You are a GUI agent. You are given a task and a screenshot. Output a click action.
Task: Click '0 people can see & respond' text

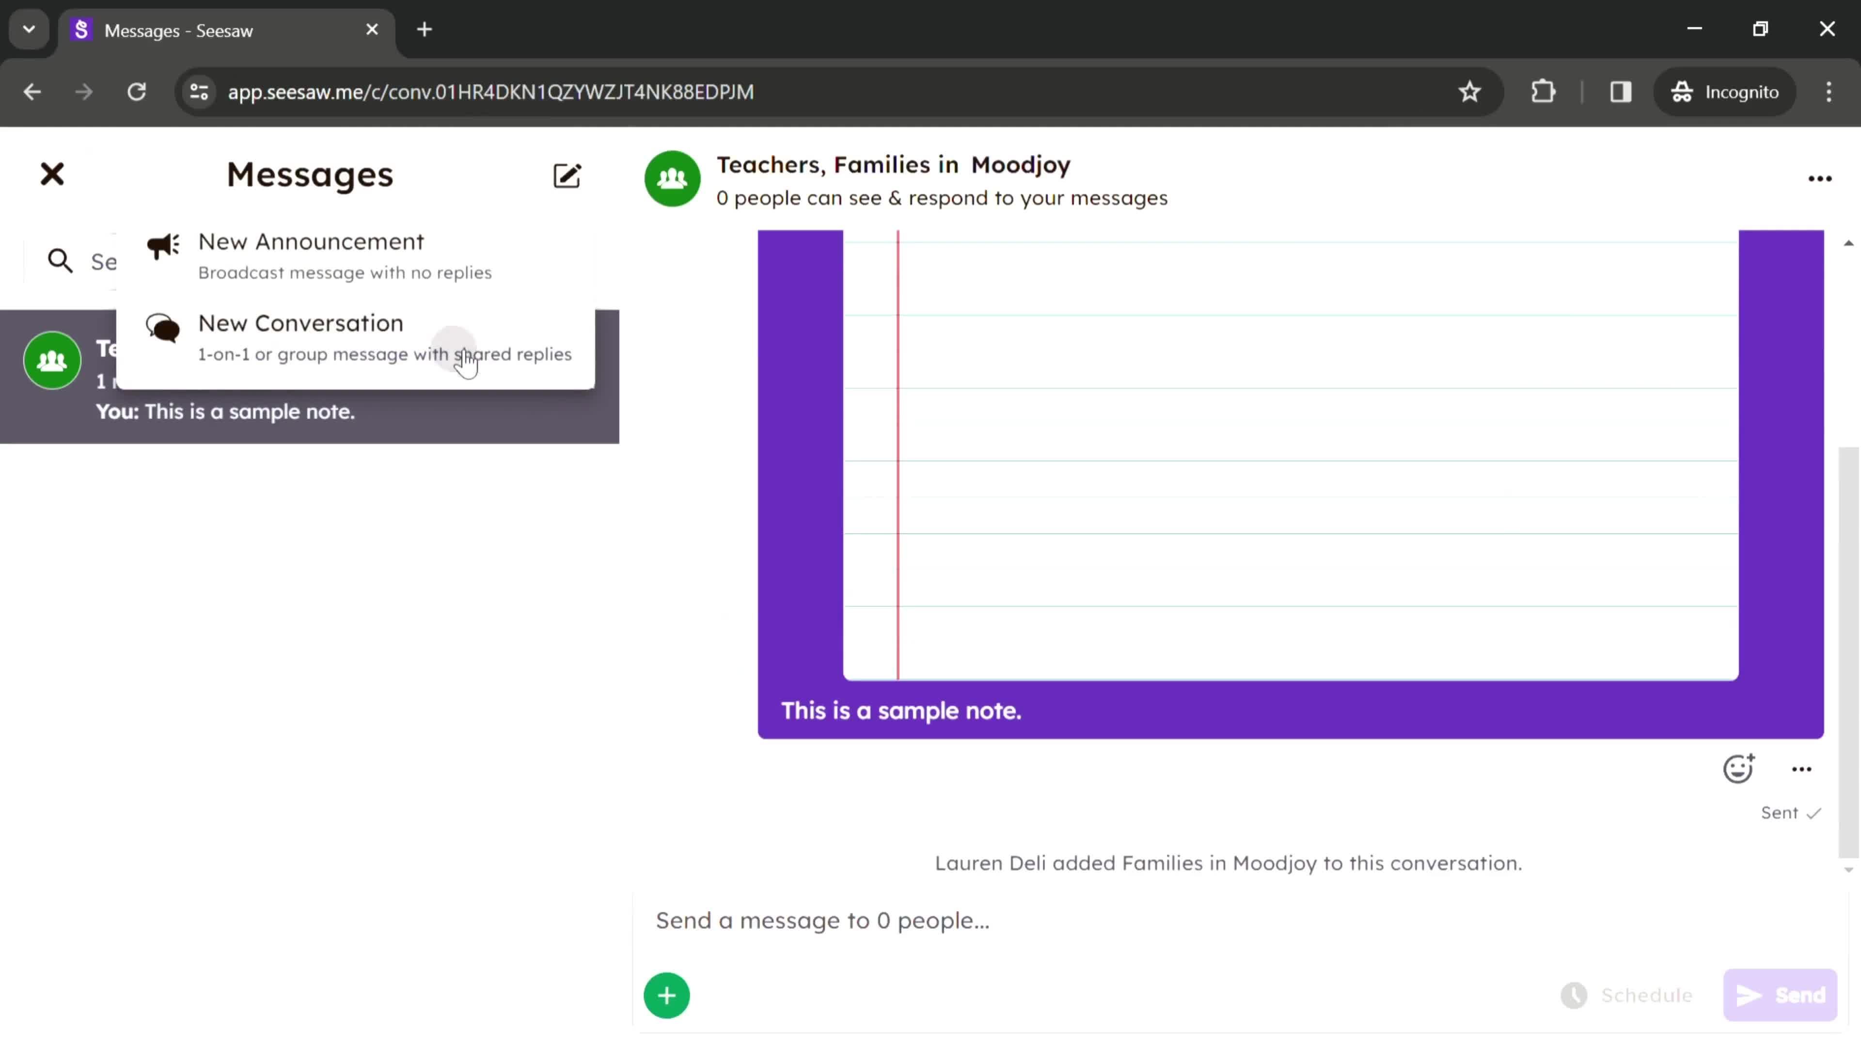pyautogui.click(x=942, y=198)
